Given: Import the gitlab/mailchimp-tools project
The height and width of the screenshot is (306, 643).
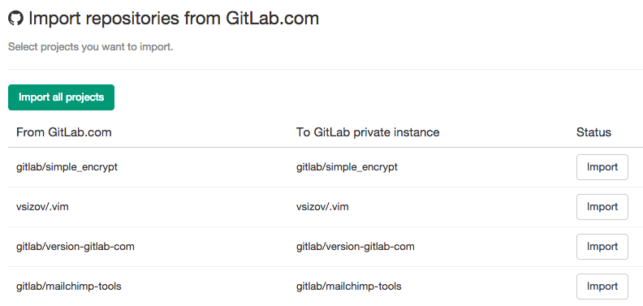Looking at the screenshot, I should (602, 287).
